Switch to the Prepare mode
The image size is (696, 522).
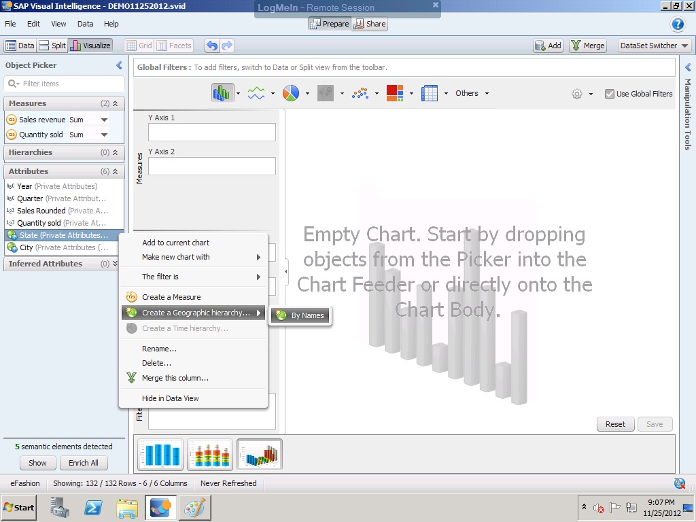point(330,24)
